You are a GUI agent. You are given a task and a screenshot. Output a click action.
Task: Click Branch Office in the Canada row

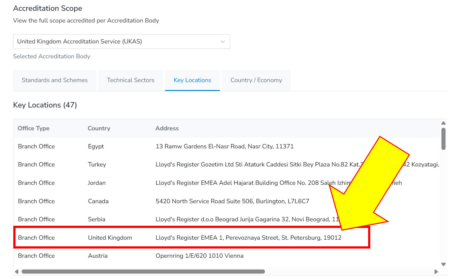pos(36,201)
